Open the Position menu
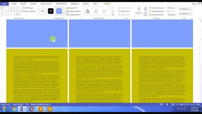Screen dimensions: 202x114 (x=139, y=11)
